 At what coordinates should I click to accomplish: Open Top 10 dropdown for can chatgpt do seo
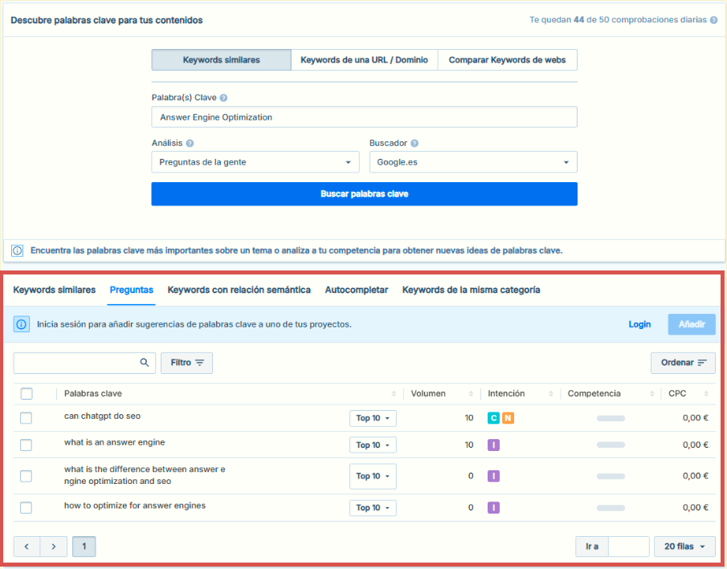tap(373, 418)
